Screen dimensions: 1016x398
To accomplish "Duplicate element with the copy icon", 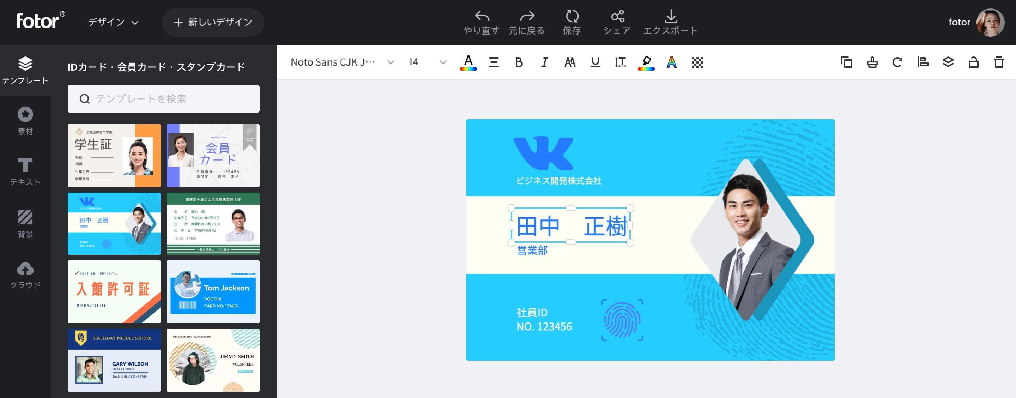I will 846,62.
